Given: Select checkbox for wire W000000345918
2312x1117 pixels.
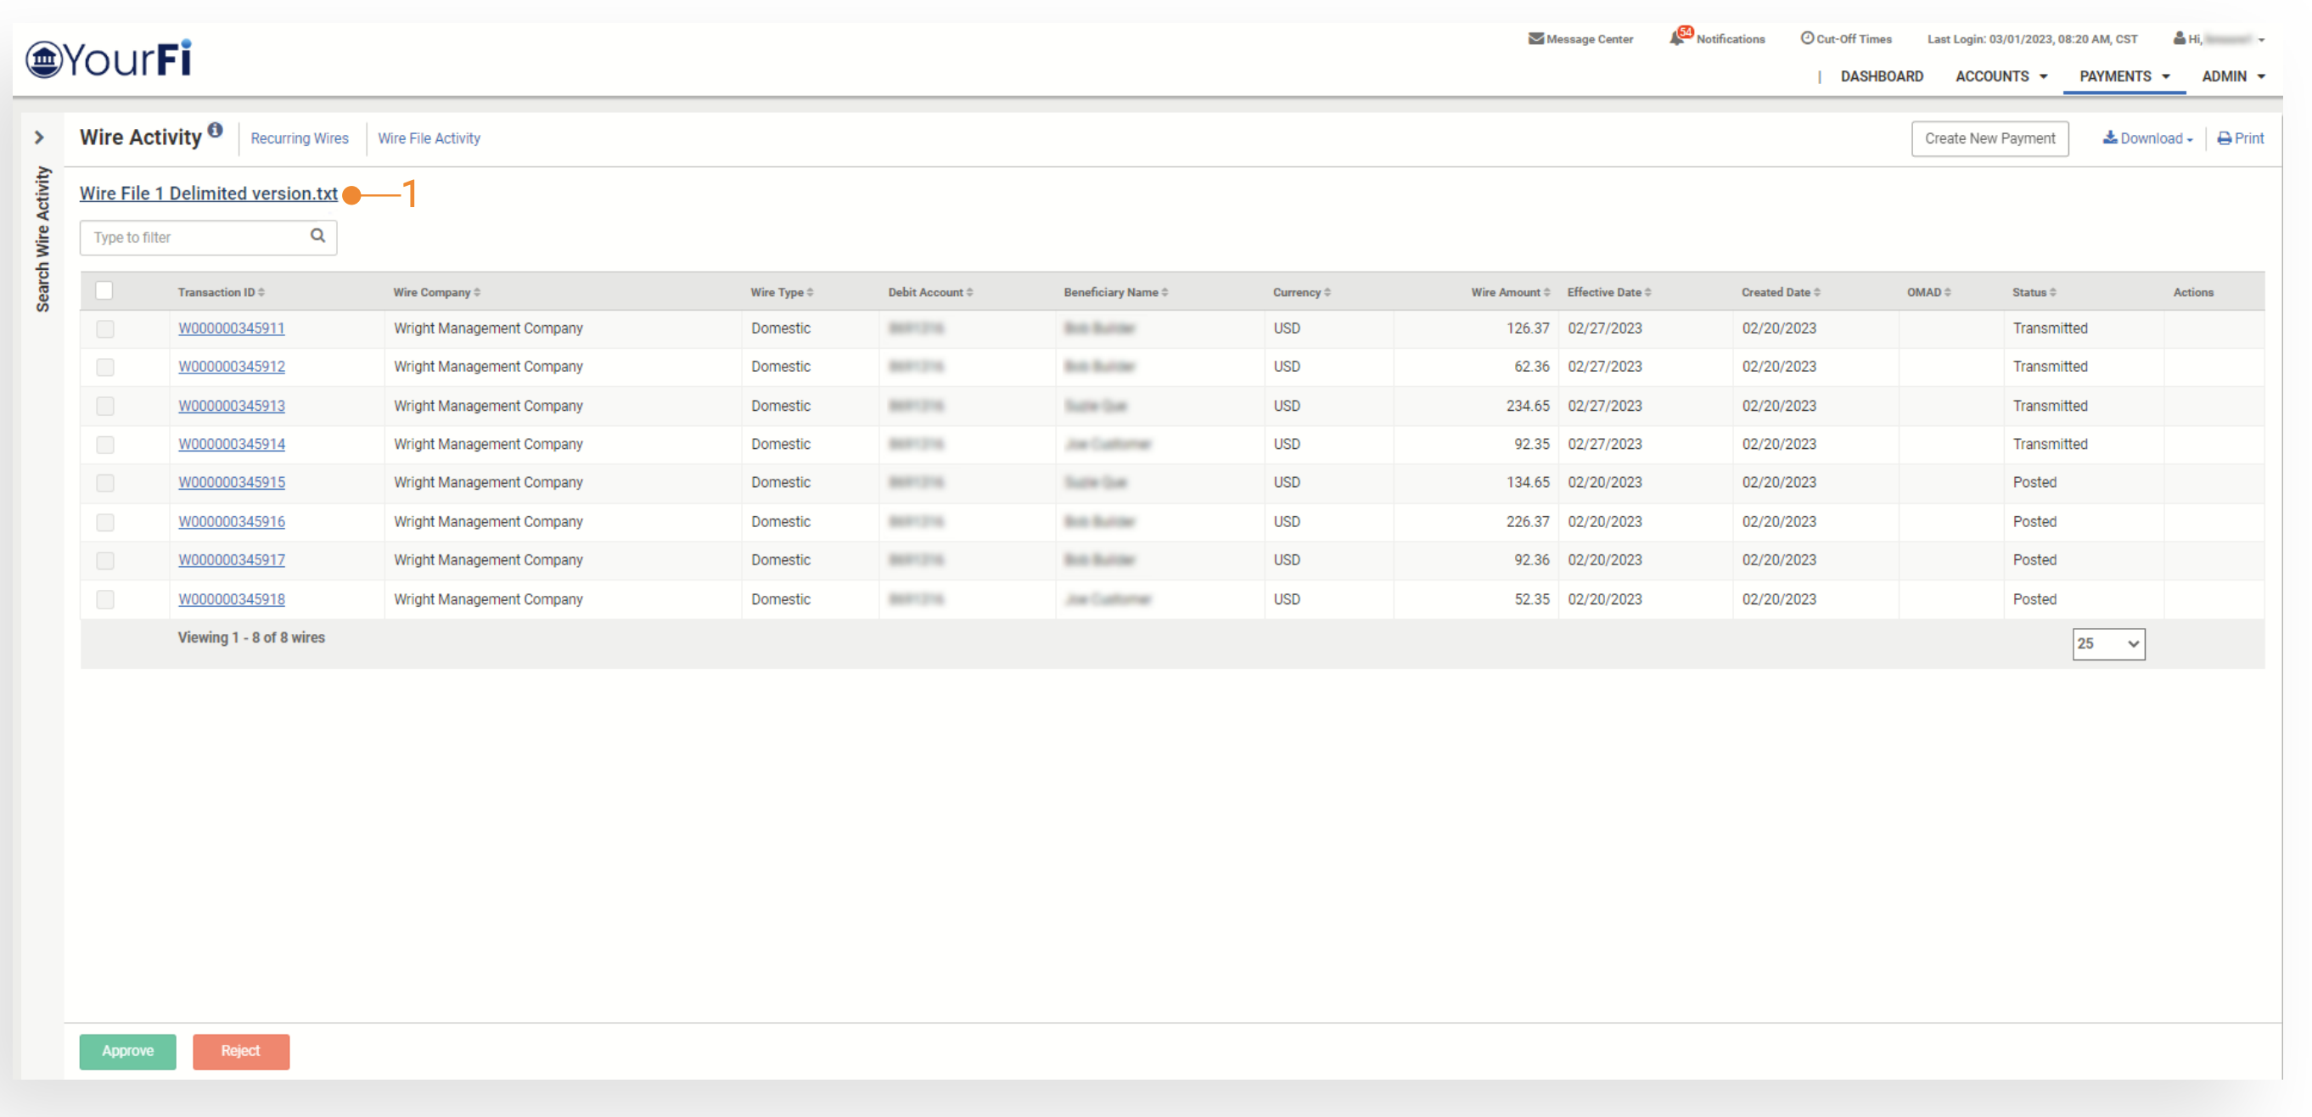Looking at the screenshot, I should [105, 599].
